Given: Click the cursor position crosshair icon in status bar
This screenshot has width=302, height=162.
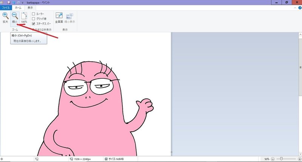Looking at the screenshot, I should (2, 159).
